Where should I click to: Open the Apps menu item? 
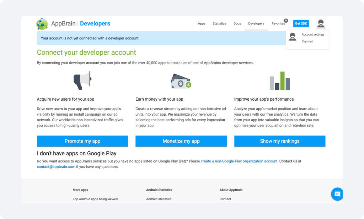pos(202,23)
